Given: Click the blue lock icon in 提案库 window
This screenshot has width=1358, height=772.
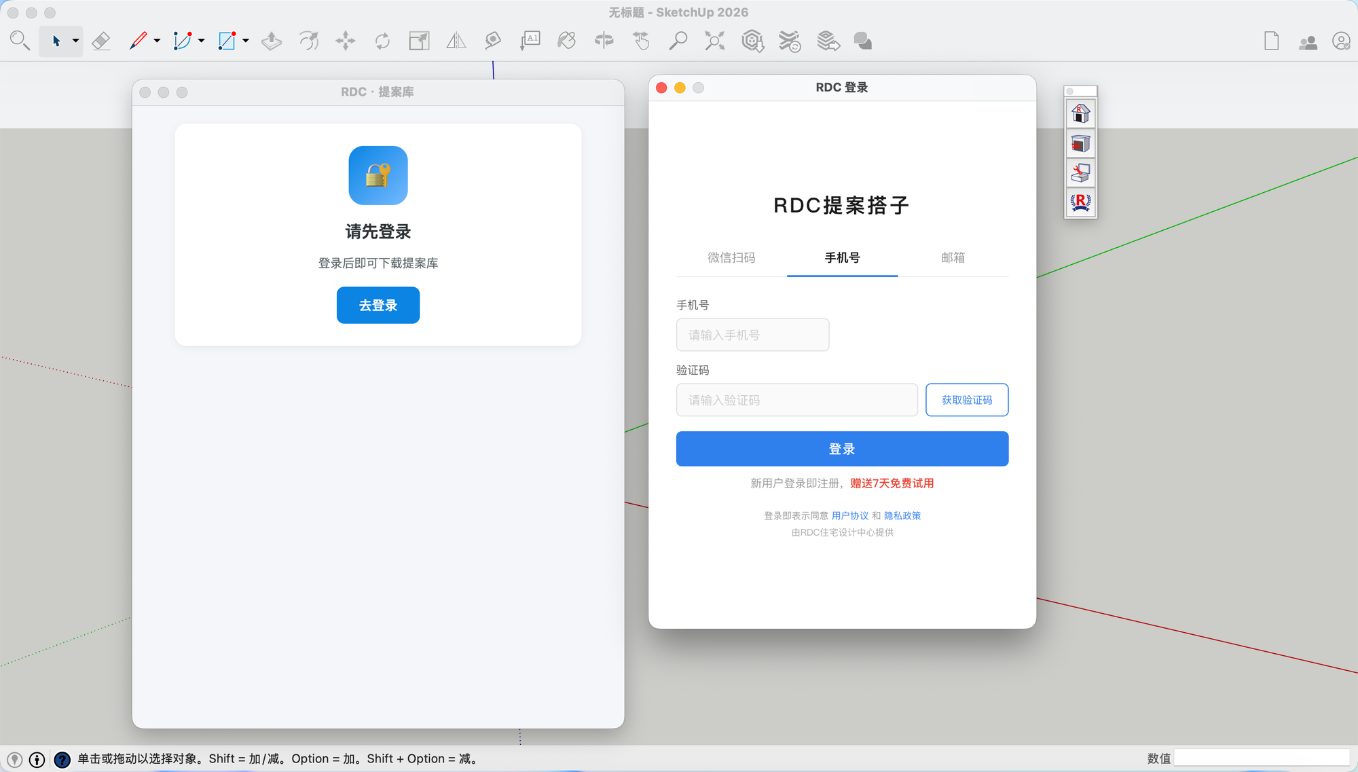Looking at the screenshot, I should click(x=378, y=175).
